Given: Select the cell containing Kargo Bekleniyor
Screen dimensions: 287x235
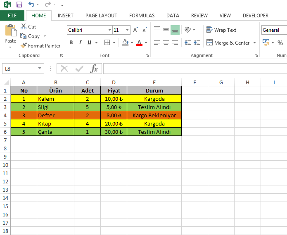Looking at the screenshot, I should 154,115.
